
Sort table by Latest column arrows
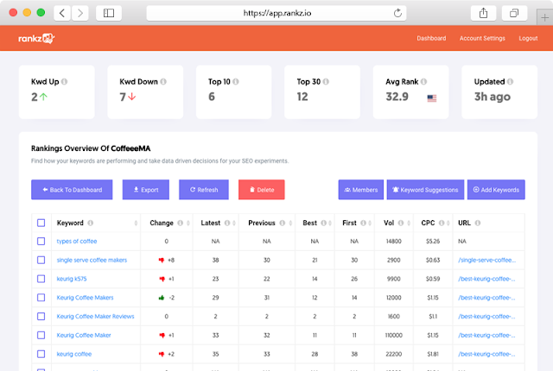tap(234, 223)
